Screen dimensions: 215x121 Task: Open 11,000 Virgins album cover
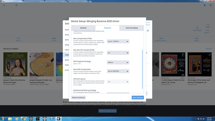click(173, 64)
